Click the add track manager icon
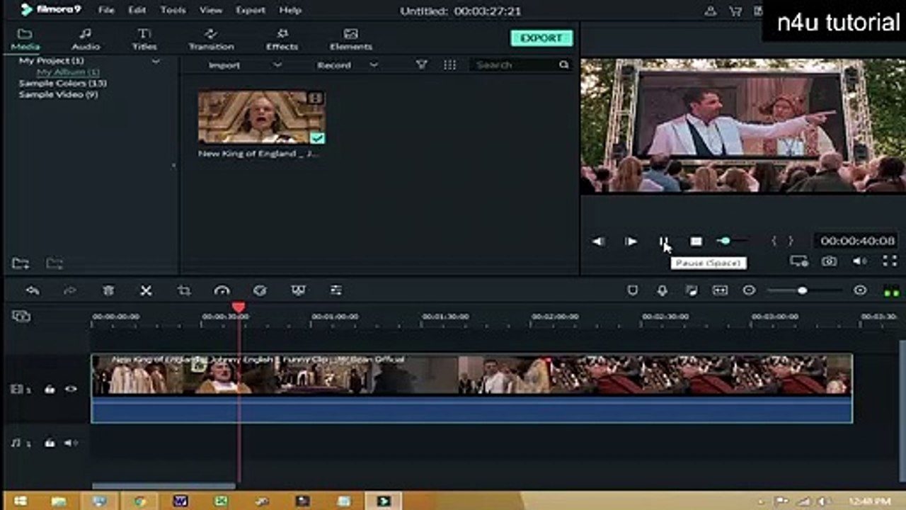Image resolution: width=906 pixels, height=510 pixels. 21,316
